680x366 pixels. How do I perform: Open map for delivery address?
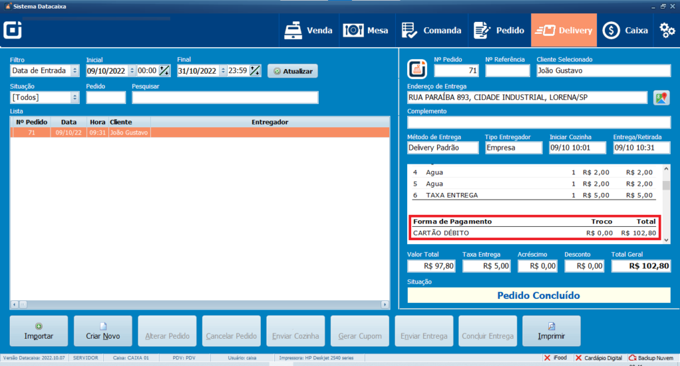tap(660, 97)
